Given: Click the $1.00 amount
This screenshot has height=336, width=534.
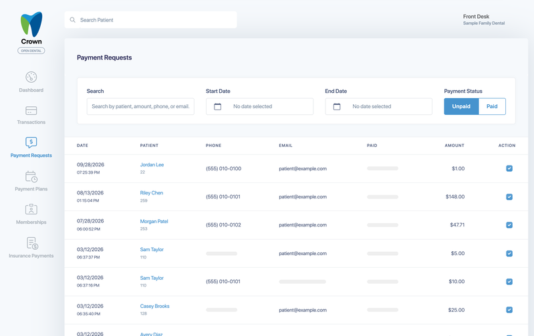Looking at the screenshot, I should pyautogui.click(x=458, y=168).
